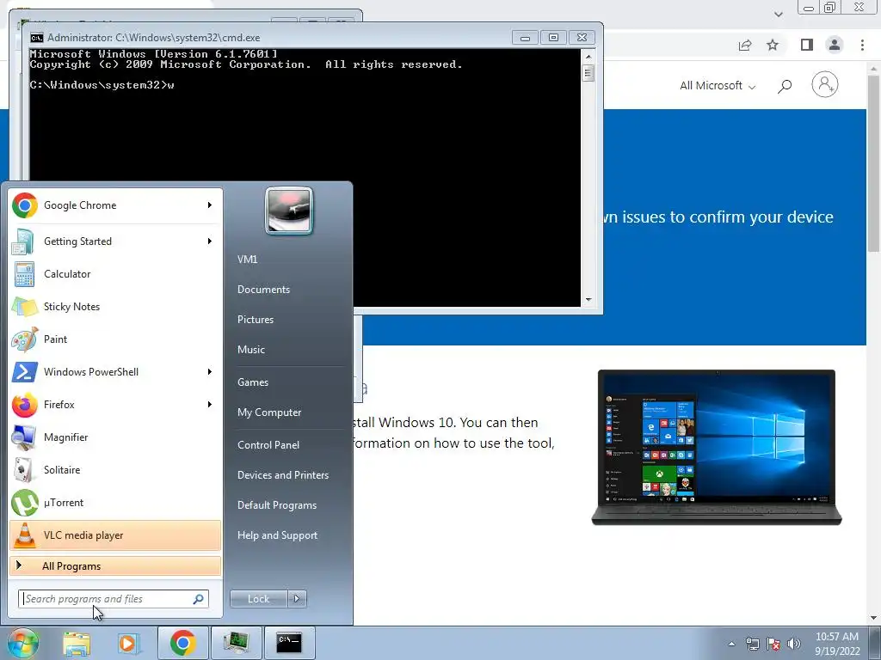The image size is (881, 660).
Task: Open Calculator from Start menu
Action: coord(115,274)
